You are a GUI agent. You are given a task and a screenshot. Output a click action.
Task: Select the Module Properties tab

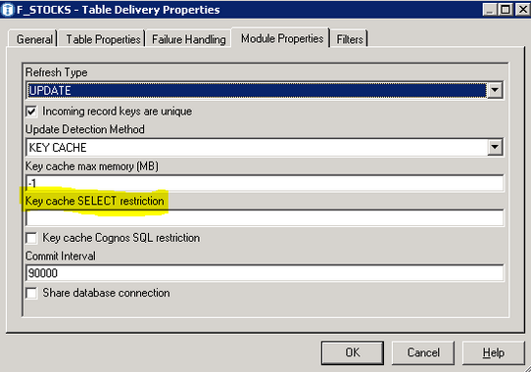tap(282, 38)
